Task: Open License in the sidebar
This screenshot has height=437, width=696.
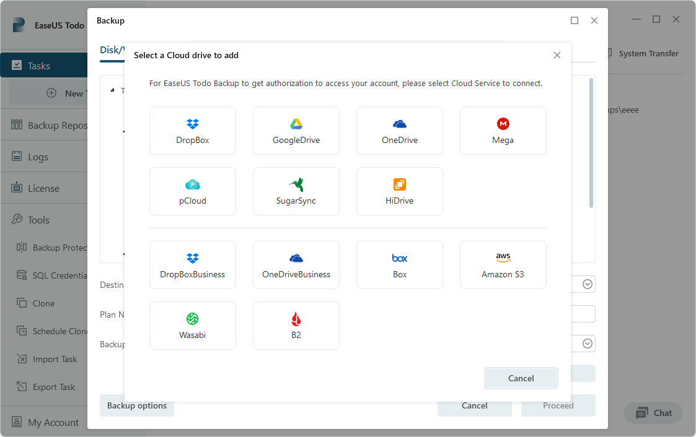Action: 44,188
